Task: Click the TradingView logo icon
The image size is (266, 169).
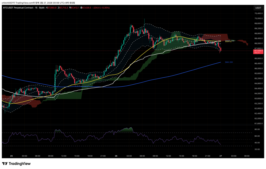Action: tap(5, 164)
